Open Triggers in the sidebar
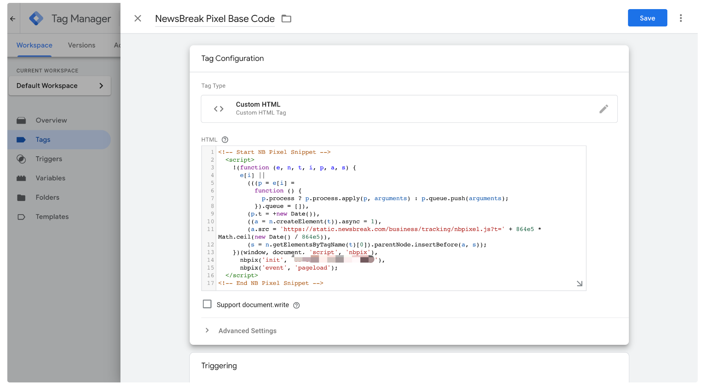The image size is (714, 387). [49, 159]
